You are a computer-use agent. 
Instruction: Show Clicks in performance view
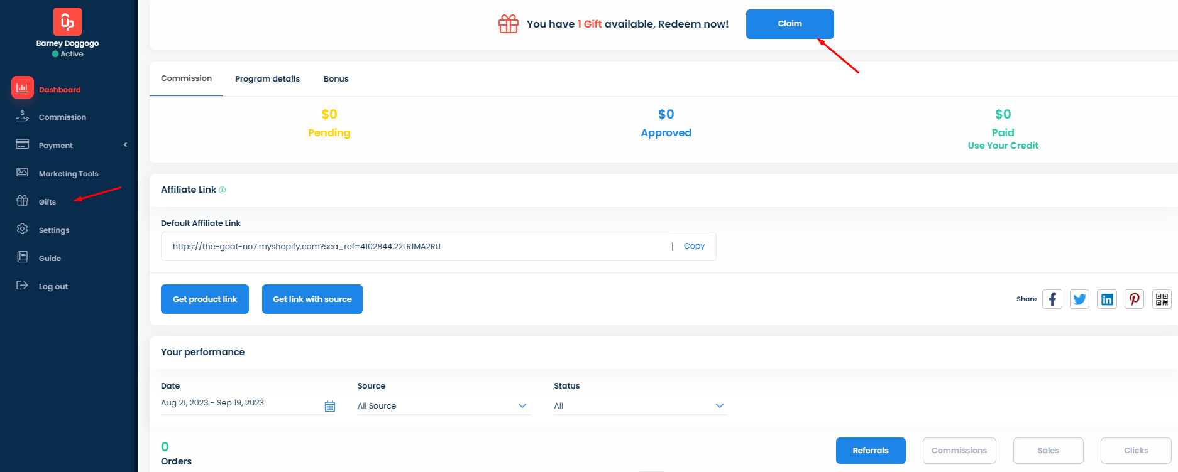click(1135, 451)
